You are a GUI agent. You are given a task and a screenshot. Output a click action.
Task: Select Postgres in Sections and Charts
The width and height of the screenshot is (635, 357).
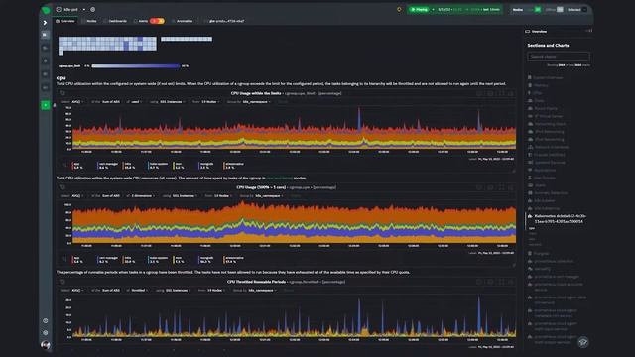[542, 254]
